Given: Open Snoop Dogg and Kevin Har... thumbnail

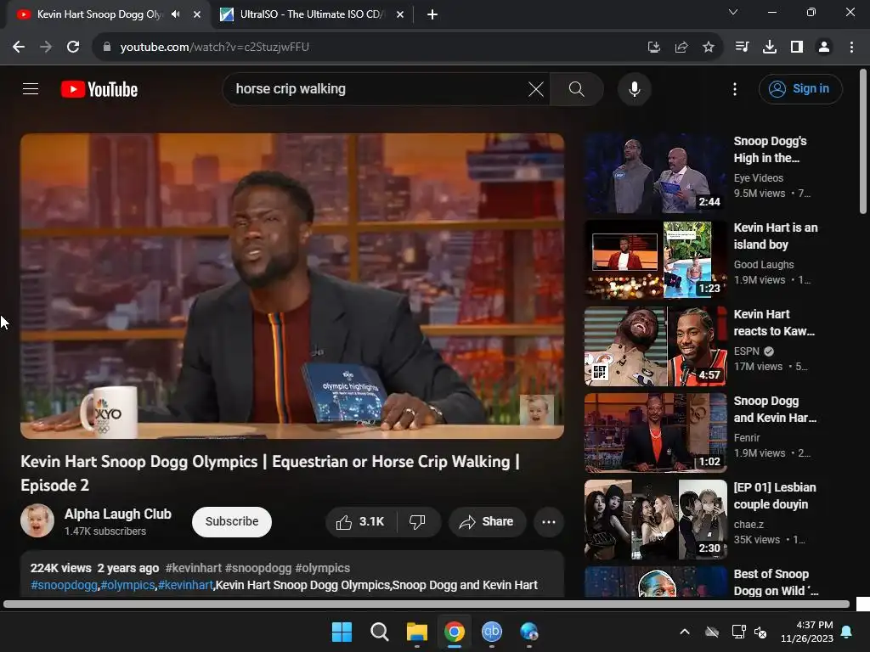Looking at the screenshot, I should (655, 433).
